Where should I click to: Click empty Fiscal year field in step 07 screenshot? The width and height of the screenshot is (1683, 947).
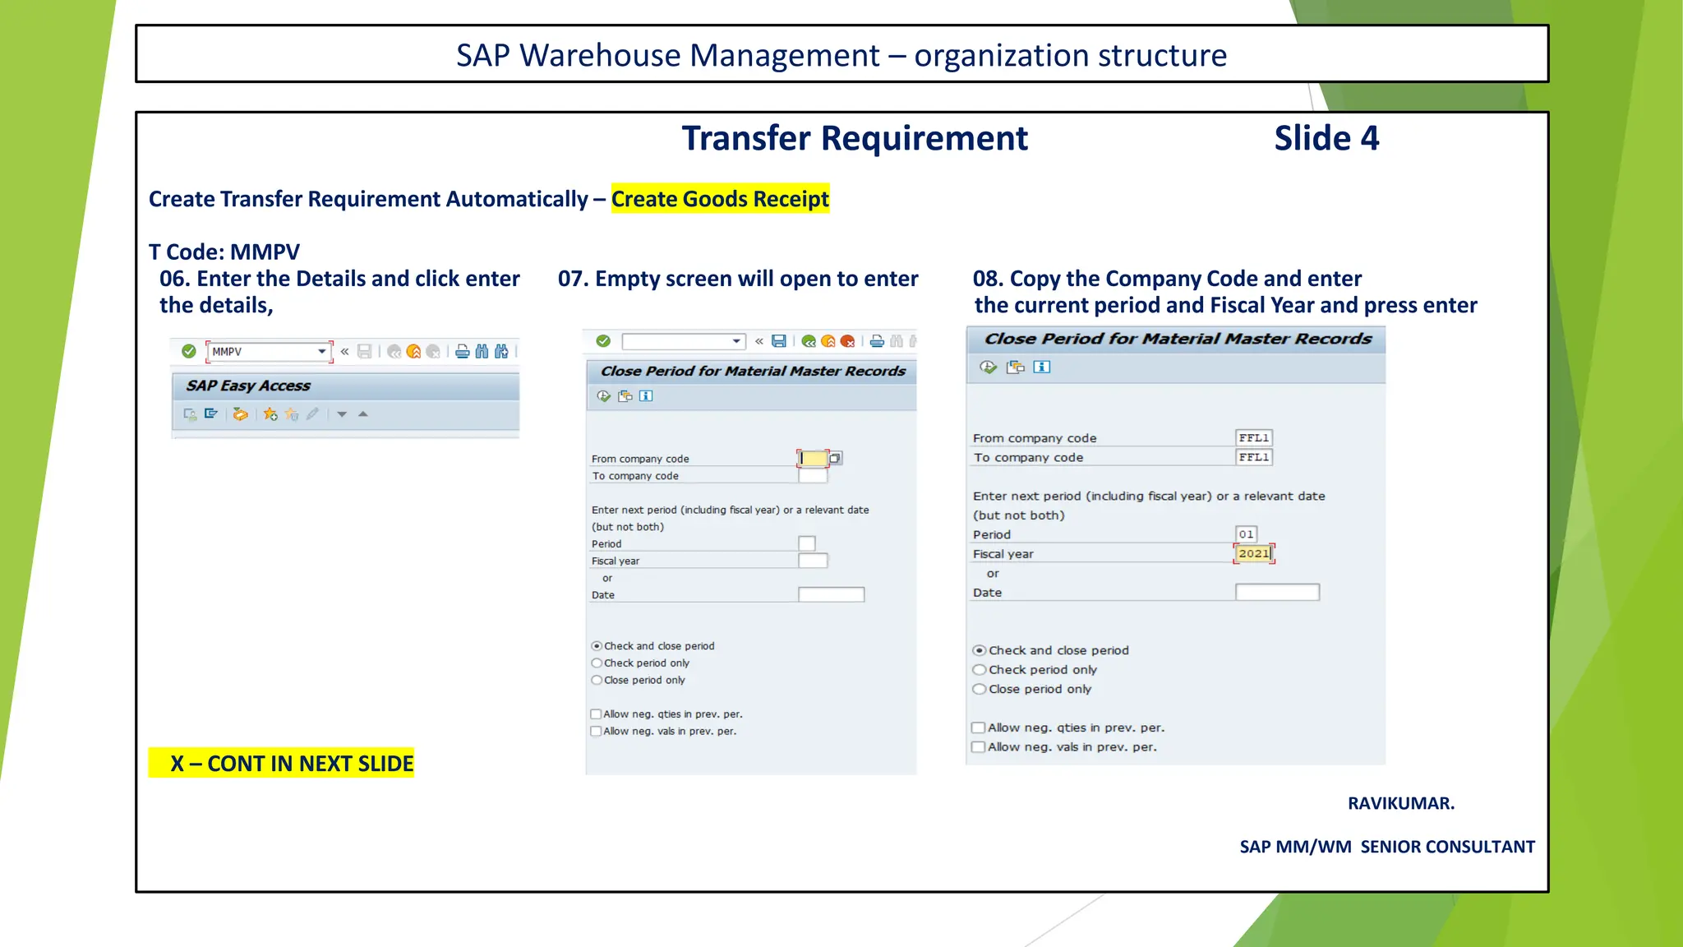(813, 561)
